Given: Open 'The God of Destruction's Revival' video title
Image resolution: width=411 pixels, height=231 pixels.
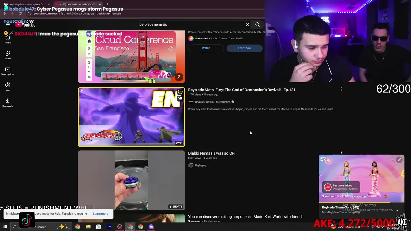Looking at the screenshot, I should (x=241, y=90).
